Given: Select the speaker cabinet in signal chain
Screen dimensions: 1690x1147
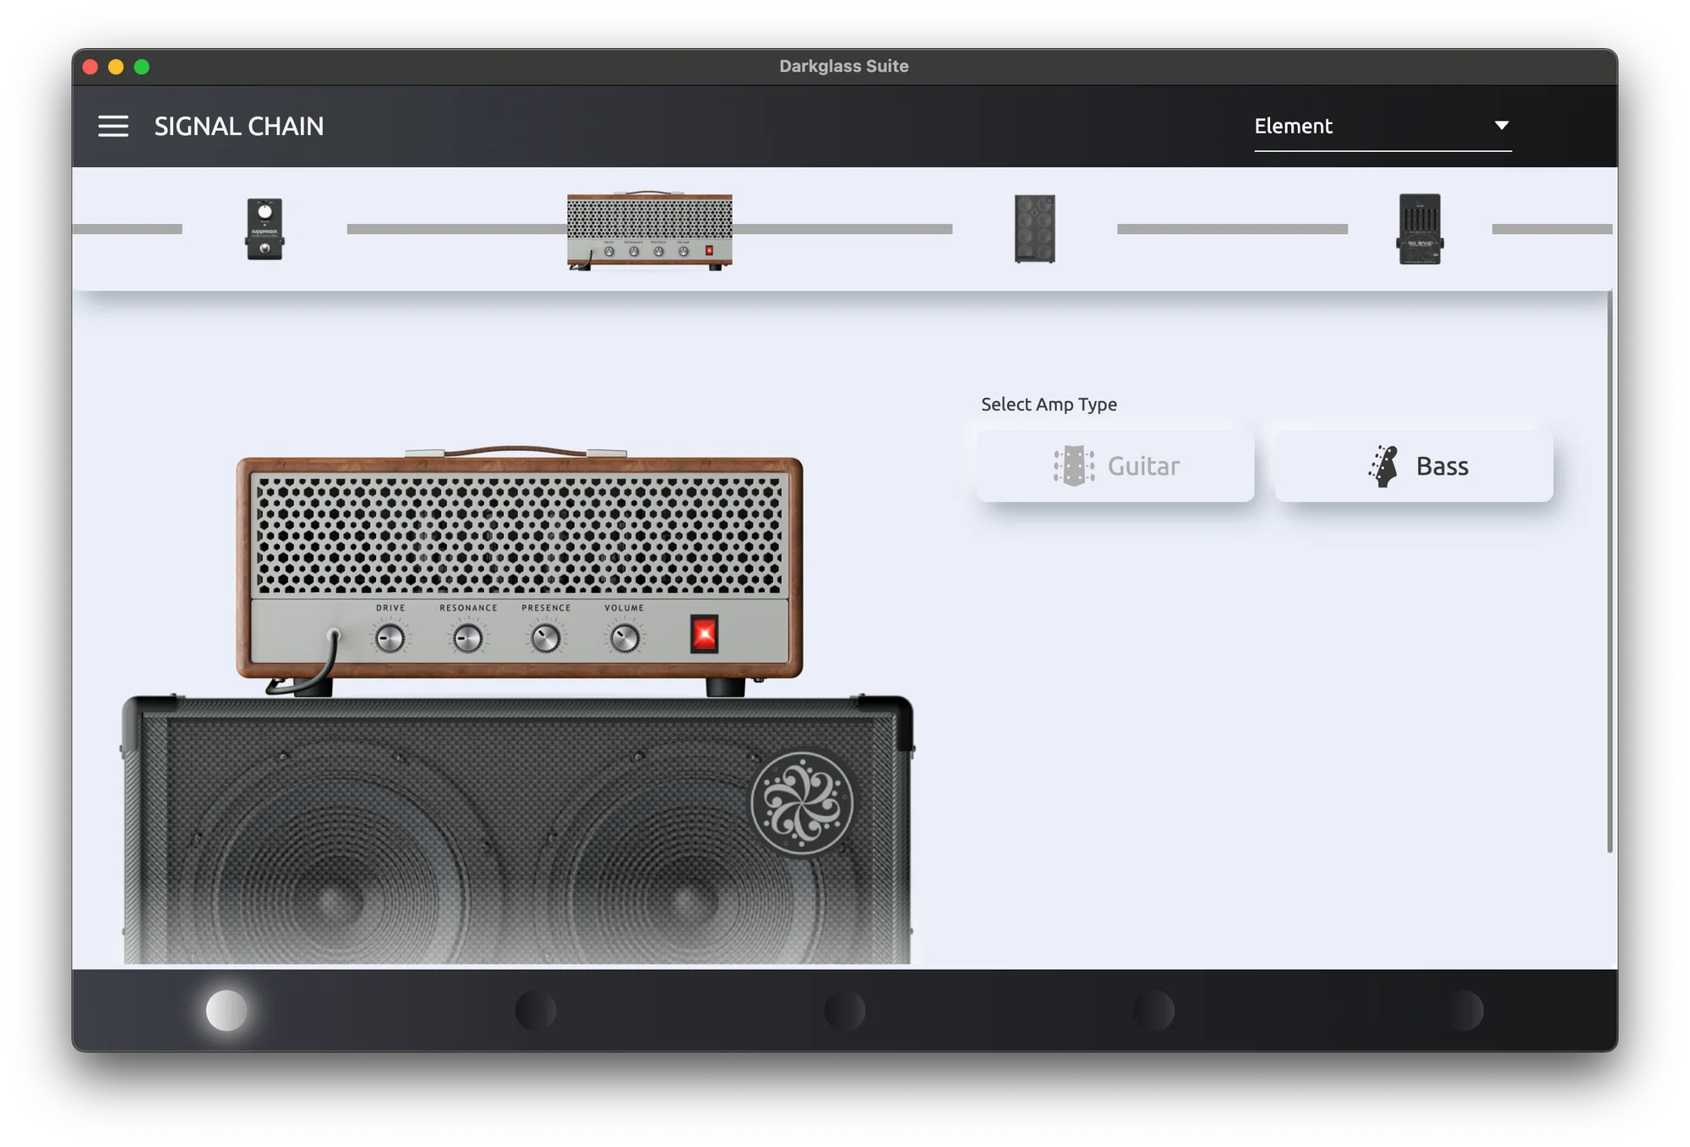Looking at the screenshot, I should click(1034, 229).
